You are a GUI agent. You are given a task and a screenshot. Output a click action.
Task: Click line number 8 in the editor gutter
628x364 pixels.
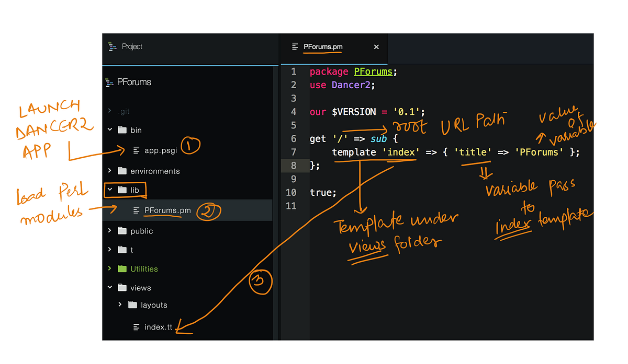(x=293, y=165)
